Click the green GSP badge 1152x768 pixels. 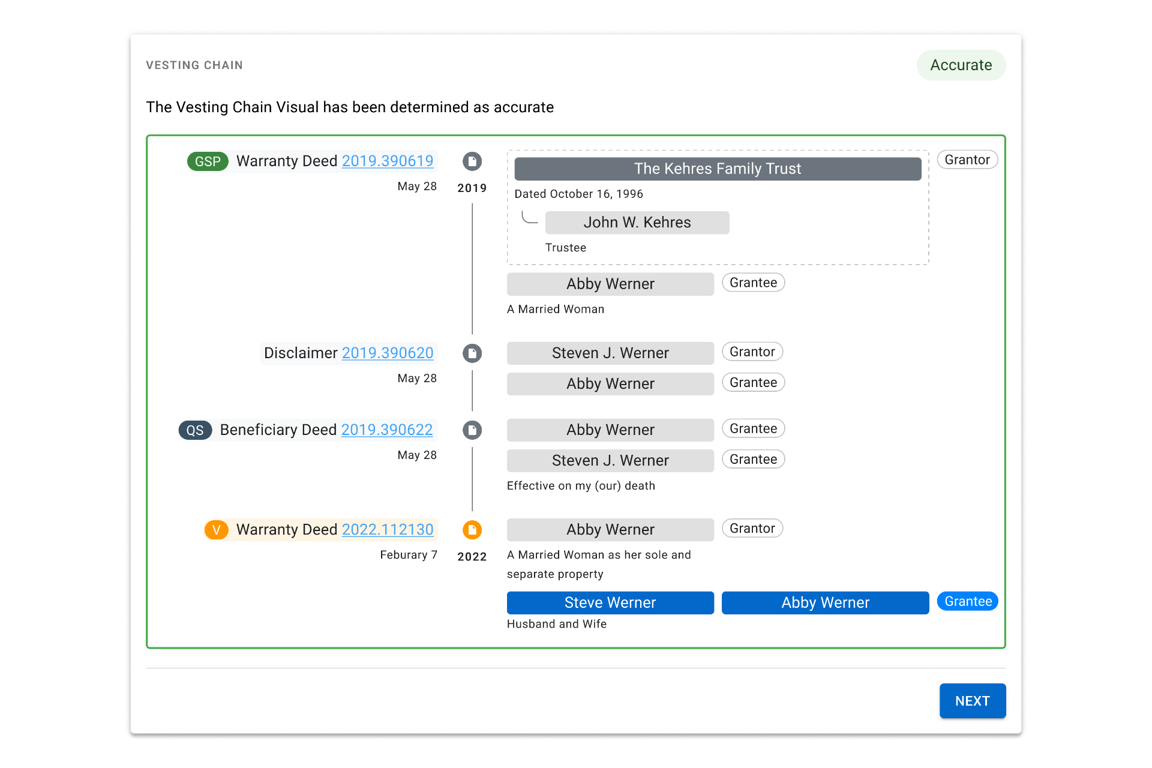[x=208, y=161]
